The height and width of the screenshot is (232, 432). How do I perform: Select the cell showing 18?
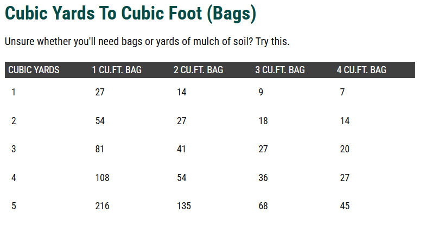coord(263,121)
